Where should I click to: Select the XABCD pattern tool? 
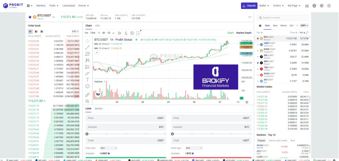pos(87,60)
